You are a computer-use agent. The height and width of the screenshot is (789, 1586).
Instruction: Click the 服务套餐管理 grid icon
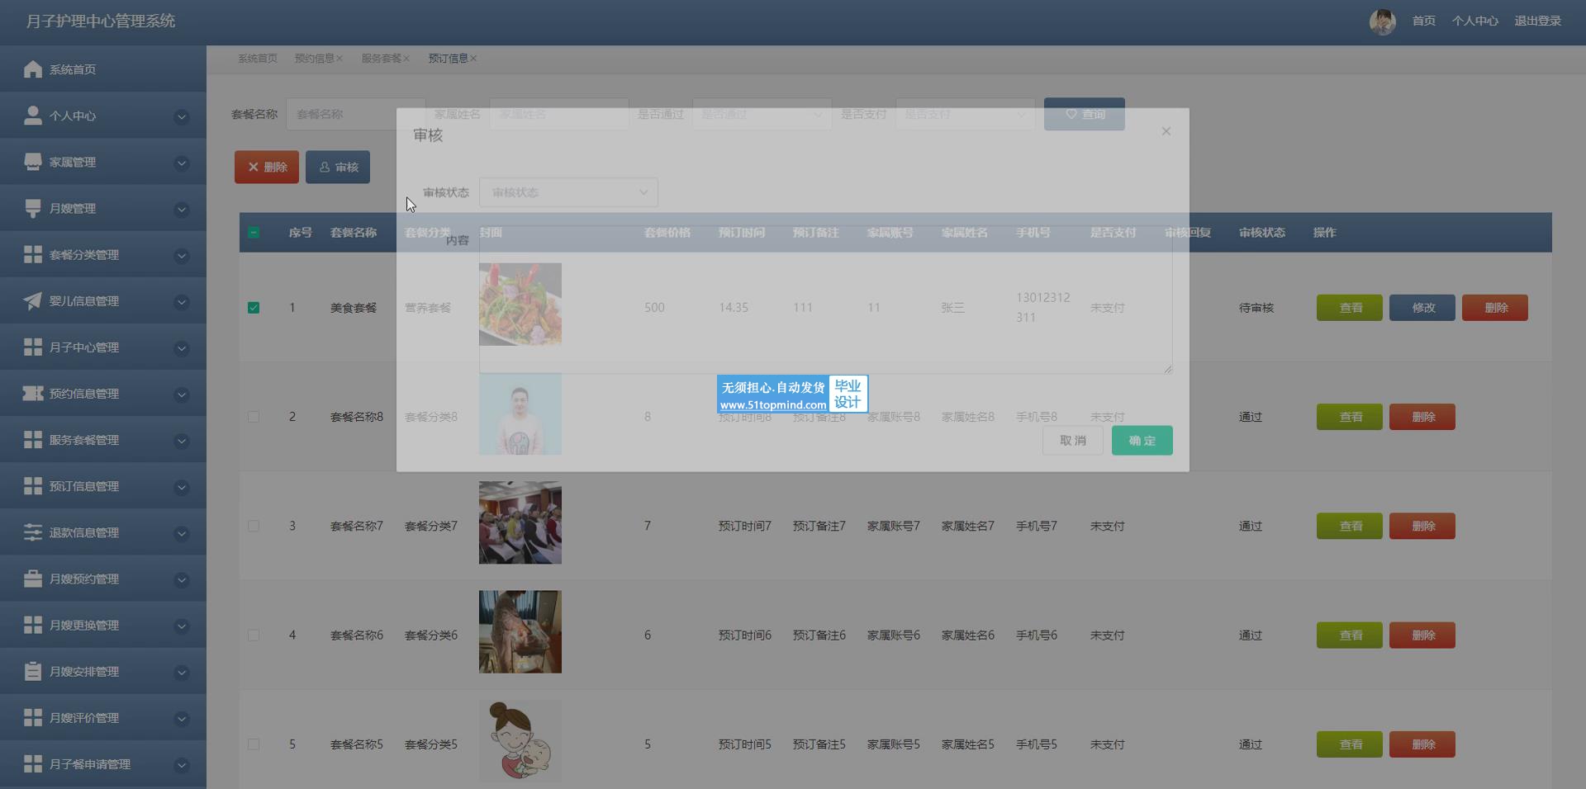point(33,439)
